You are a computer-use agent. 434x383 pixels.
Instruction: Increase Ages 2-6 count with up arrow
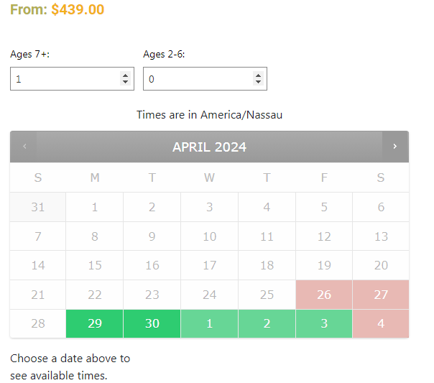pyautogui.click(x=258, y=75)
